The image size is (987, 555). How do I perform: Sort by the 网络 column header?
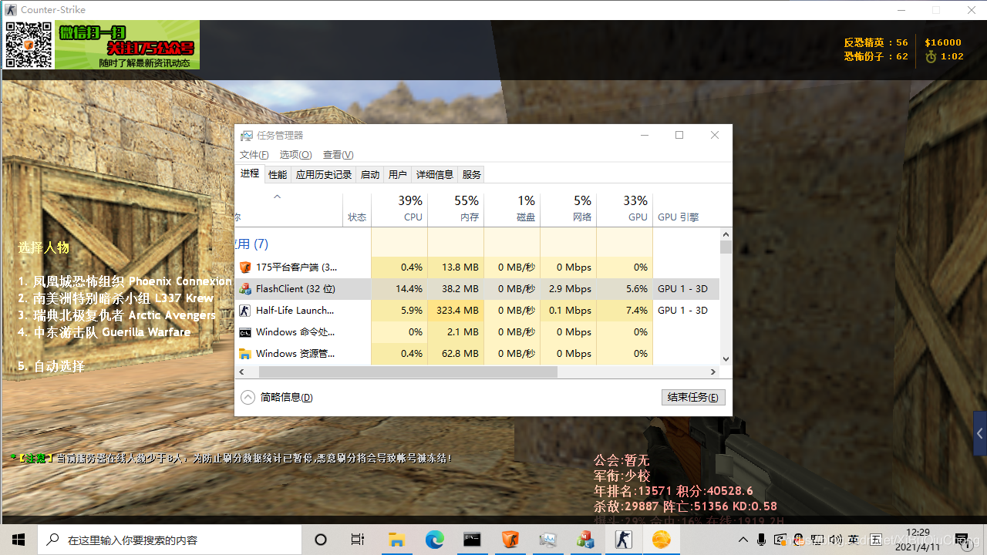coord(568,209)
